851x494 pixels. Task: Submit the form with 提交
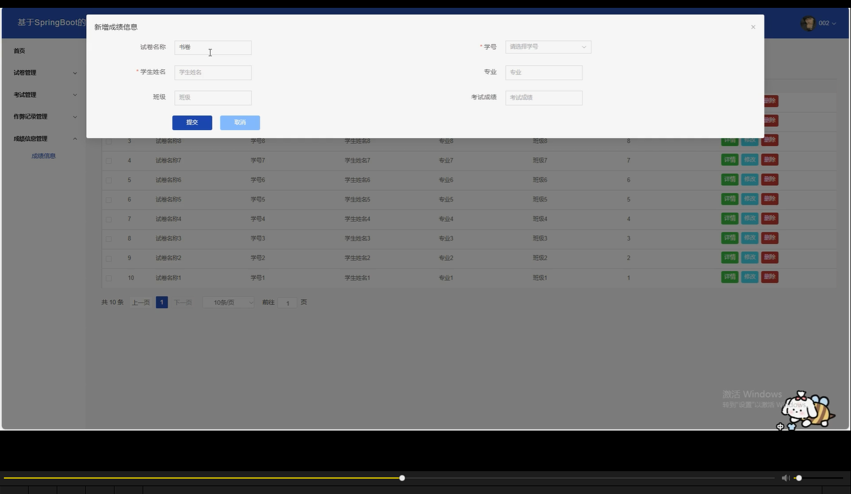point(192,122)
